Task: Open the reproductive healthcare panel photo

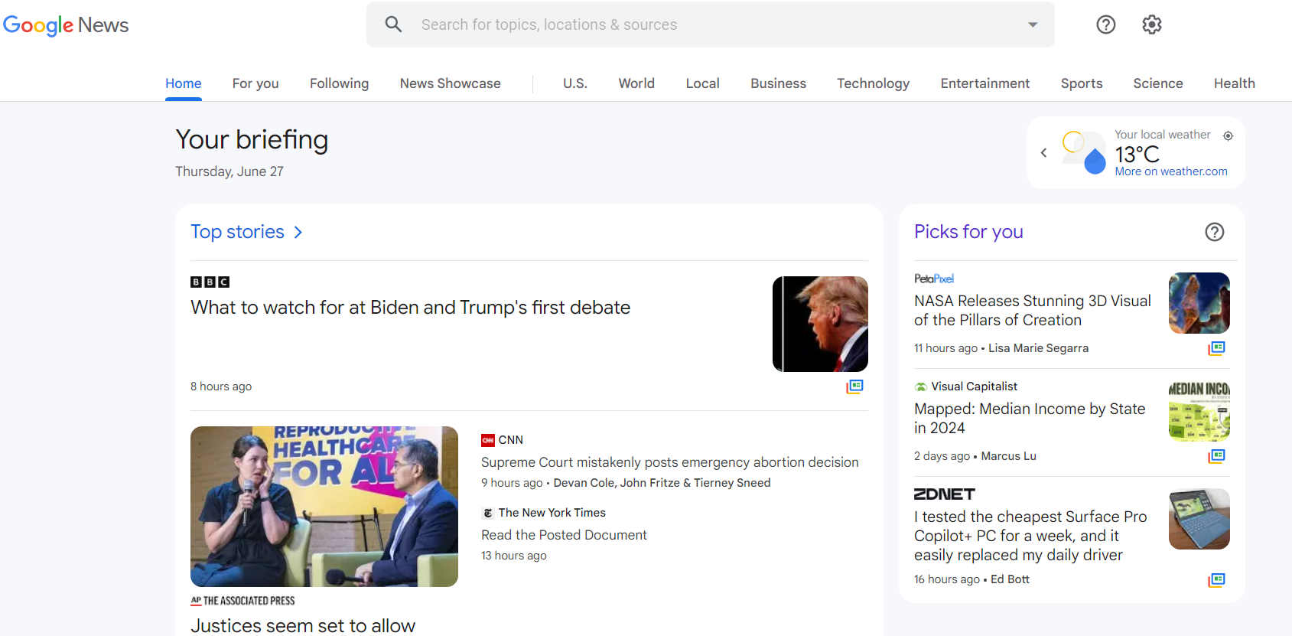Action: pos(324,507)
